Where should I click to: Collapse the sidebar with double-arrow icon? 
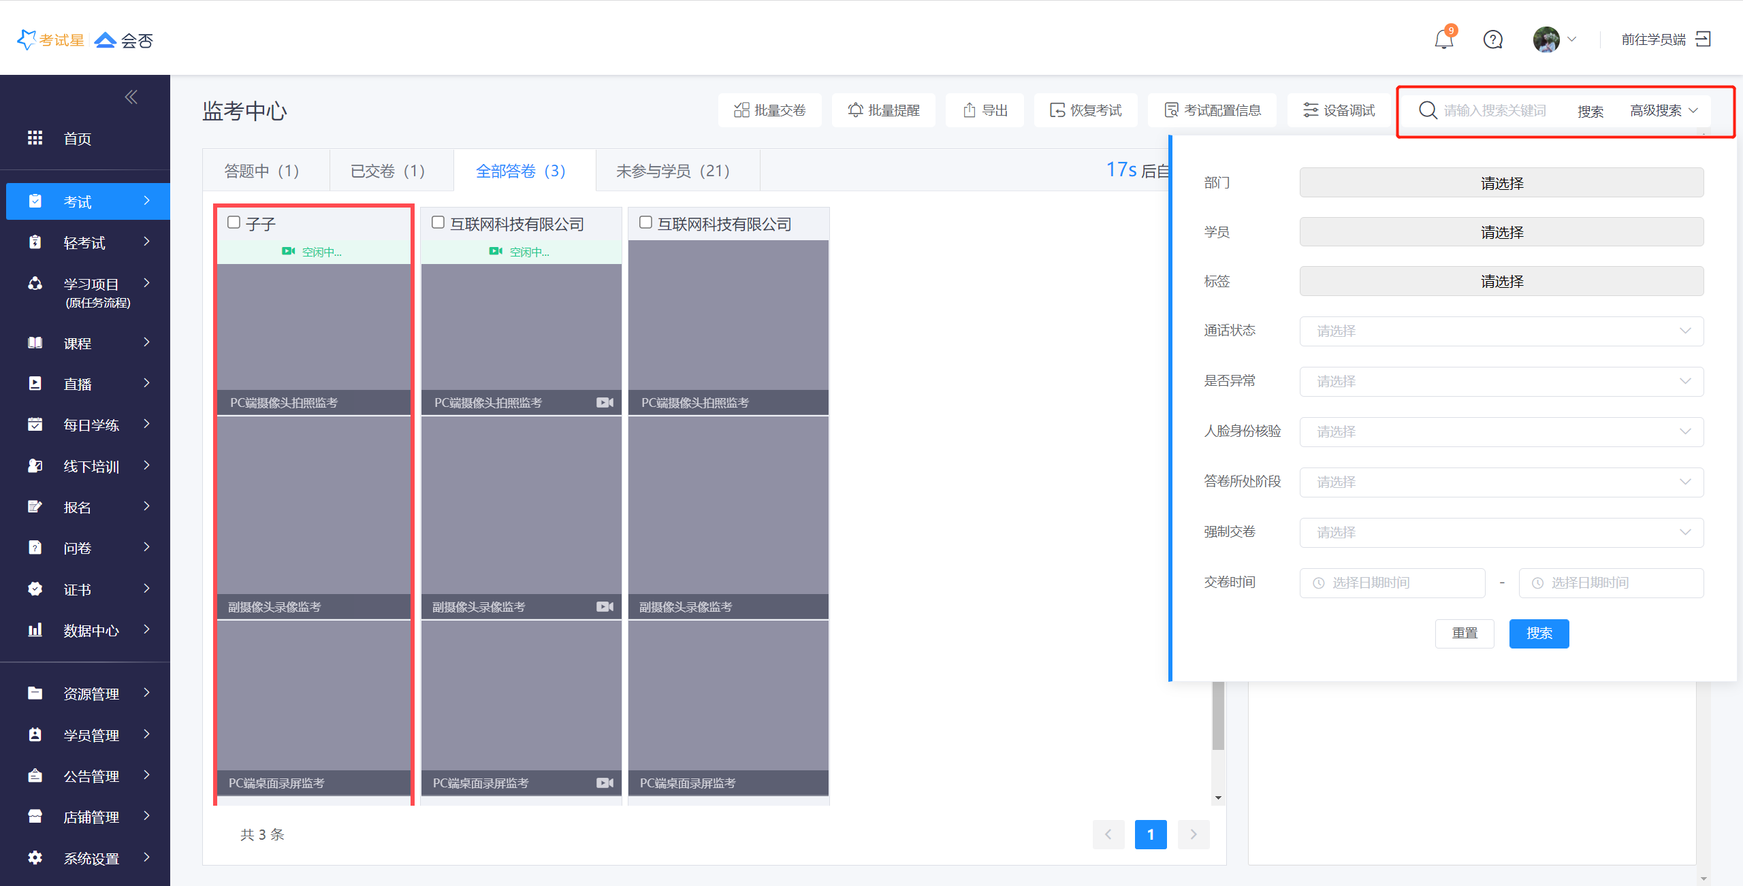tap(131, 97)
